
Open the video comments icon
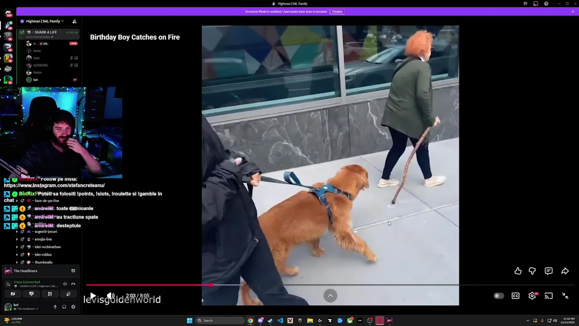coord(549,271)
